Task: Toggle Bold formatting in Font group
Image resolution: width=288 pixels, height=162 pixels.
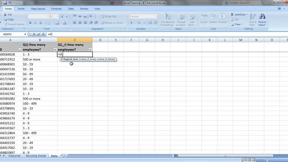Action: [30, 23]
